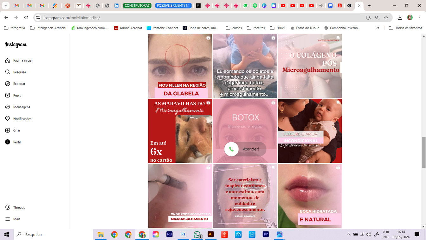Open the Fios Filler Glabela post
Image resolution: width=426 pixels, height=240 pixels.
[180, 66]
